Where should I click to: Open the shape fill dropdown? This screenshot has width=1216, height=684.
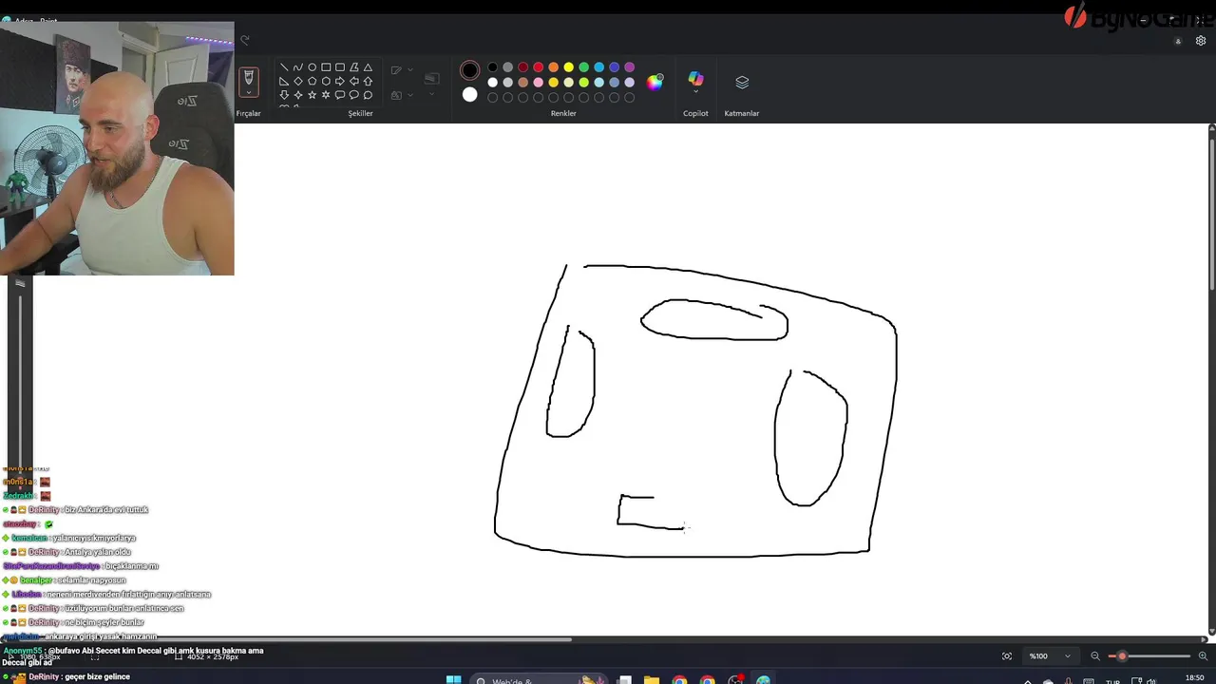[x=410, y=95]
